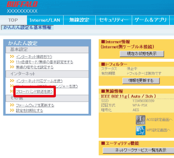Click ネットワークサービス一覧を表示 button
The width and height of the screenshot is (174, 158).
click(x=138, y=150)
